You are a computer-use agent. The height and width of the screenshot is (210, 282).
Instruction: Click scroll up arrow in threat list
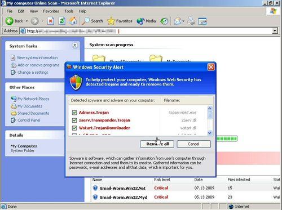point(210,108)
